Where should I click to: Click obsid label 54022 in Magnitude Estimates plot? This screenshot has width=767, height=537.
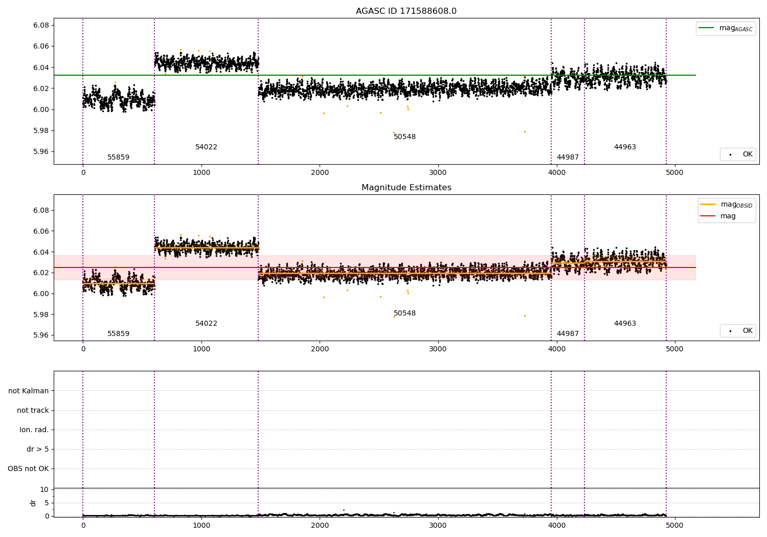[206, 324]
